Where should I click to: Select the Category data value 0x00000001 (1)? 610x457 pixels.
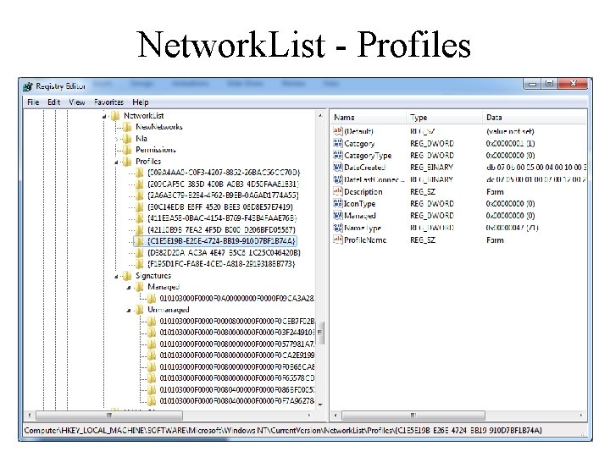pos(510,143)
